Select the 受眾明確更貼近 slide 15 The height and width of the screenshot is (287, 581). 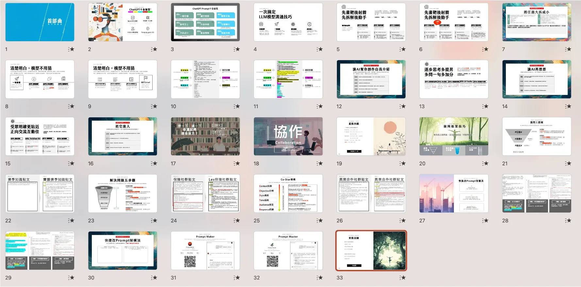tap(40, 136)
